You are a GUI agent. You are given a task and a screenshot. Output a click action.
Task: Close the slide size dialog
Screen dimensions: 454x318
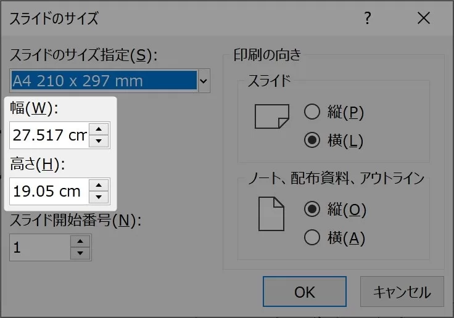tap(423, 18)
